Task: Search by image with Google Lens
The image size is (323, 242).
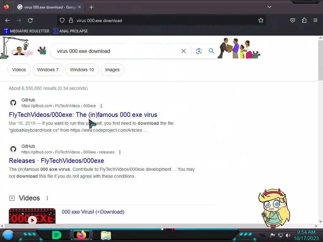Action: (199, 51)
